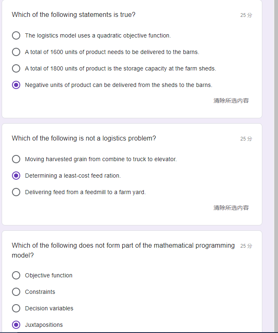
Task: Click the 25-point label on programming model question
Action: click(x=246, y=246)
